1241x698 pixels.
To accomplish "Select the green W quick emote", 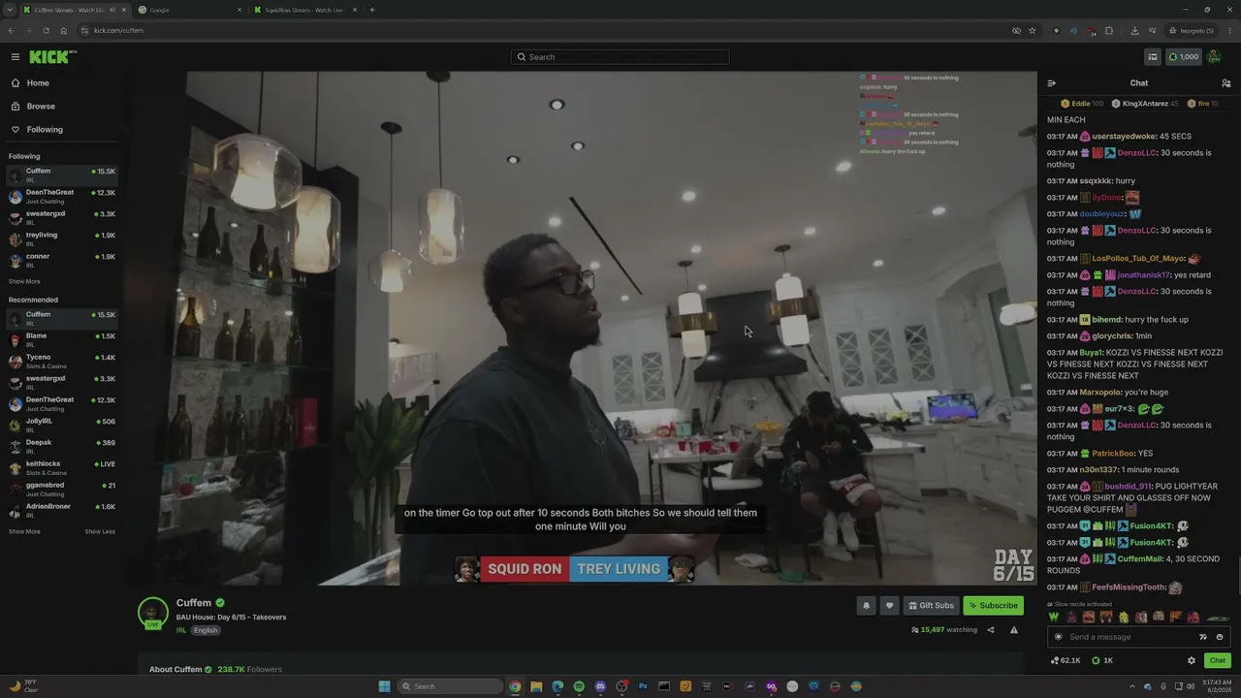I will coord(1054,618).
